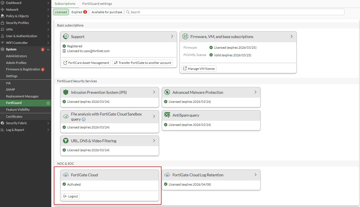Click the Manage VM license button

(199, 69)
